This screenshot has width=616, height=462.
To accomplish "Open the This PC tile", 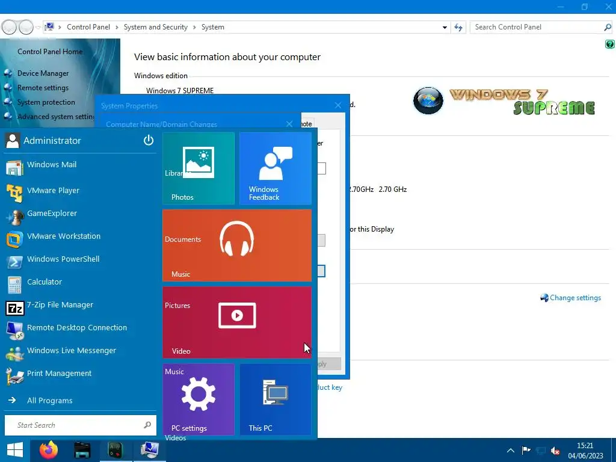I will [276, 399].
